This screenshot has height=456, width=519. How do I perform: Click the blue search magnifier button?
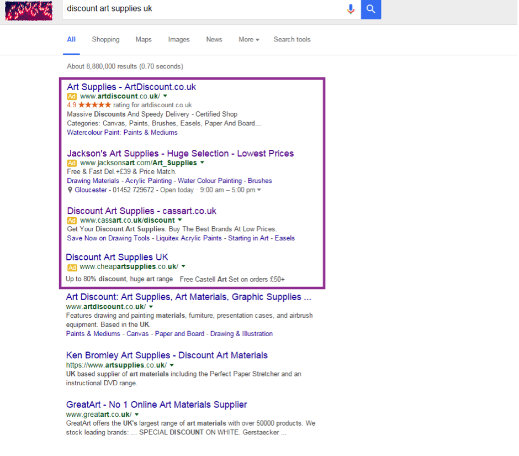pos(371,9)
